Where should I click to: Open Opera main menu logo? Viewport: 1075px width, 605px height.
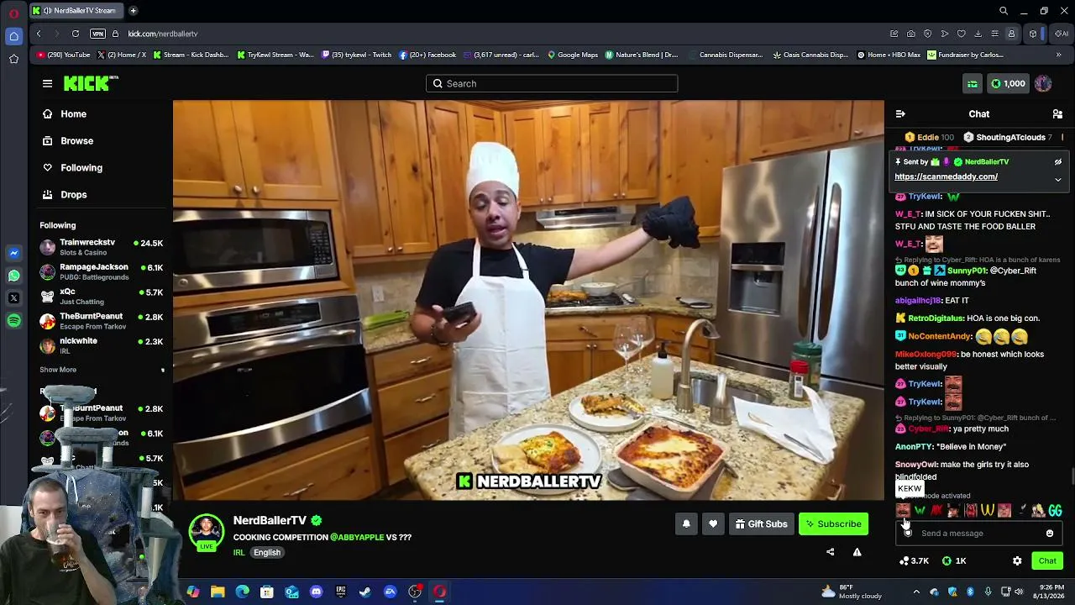click(x=13, y=12)
